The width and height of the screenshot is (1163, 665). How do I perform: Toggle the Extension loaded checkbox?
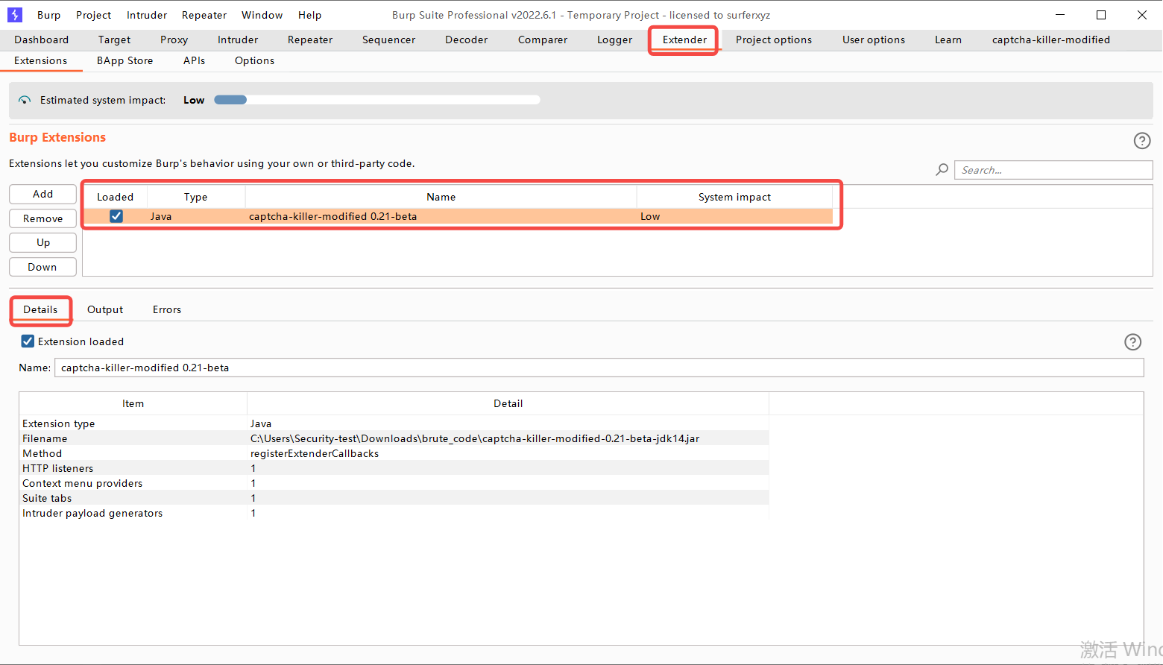28,341
